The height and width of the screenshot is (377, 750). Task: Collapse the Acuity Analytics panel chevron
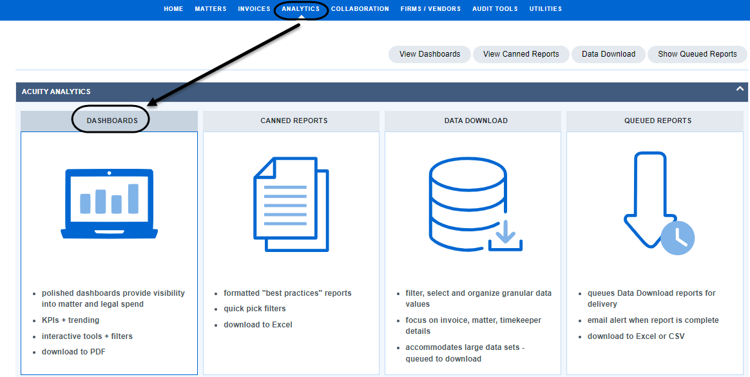coord(740,90)
